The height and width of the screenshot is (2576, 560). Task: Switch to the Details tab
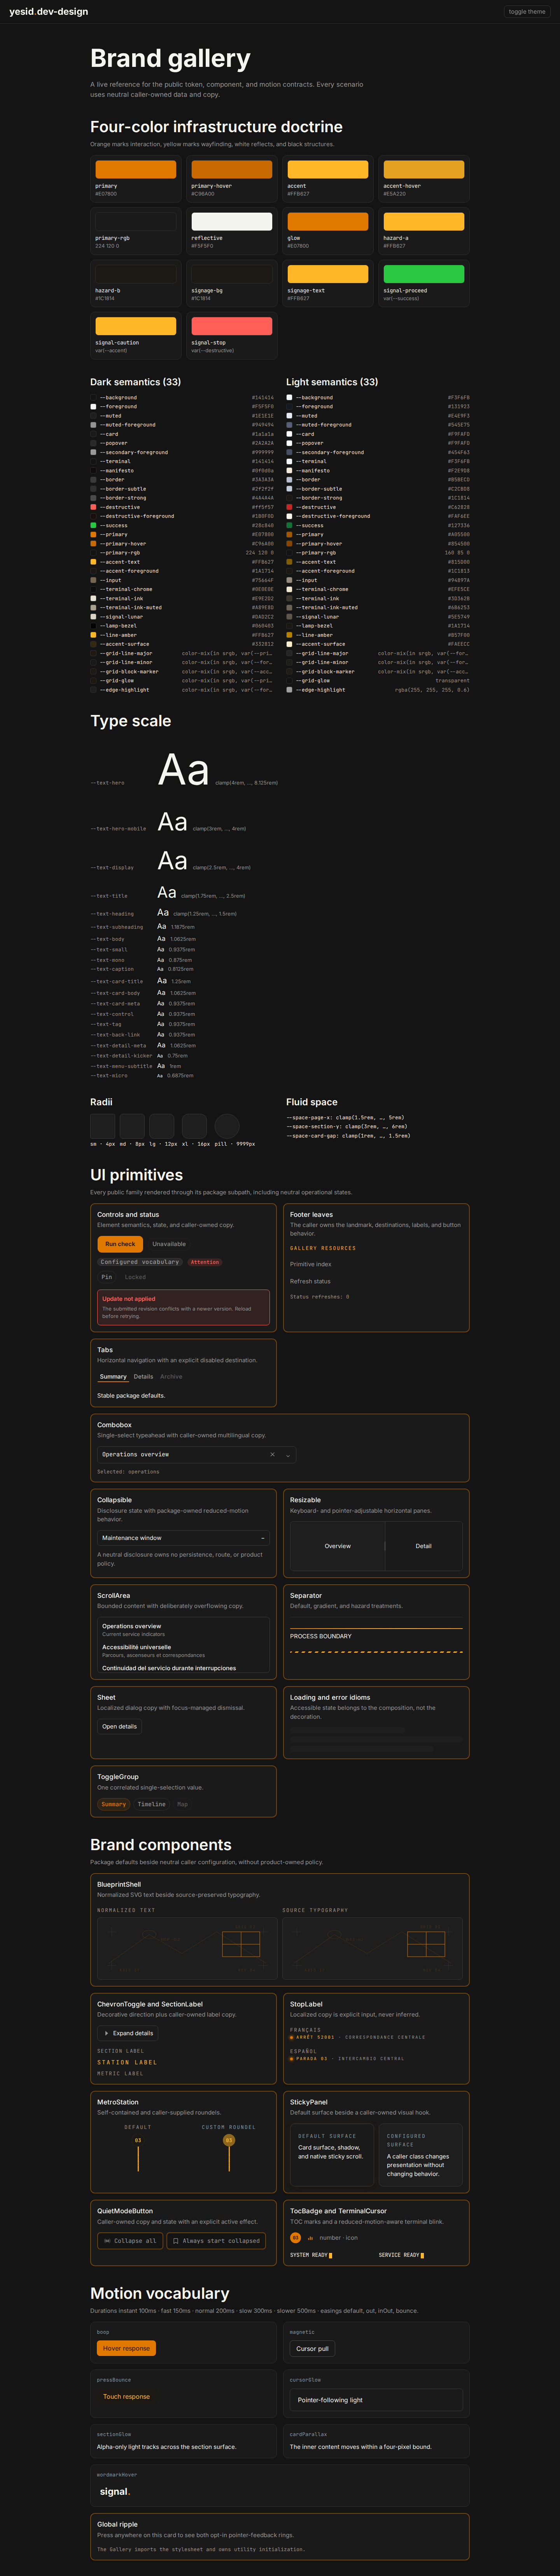[144, 1377]
